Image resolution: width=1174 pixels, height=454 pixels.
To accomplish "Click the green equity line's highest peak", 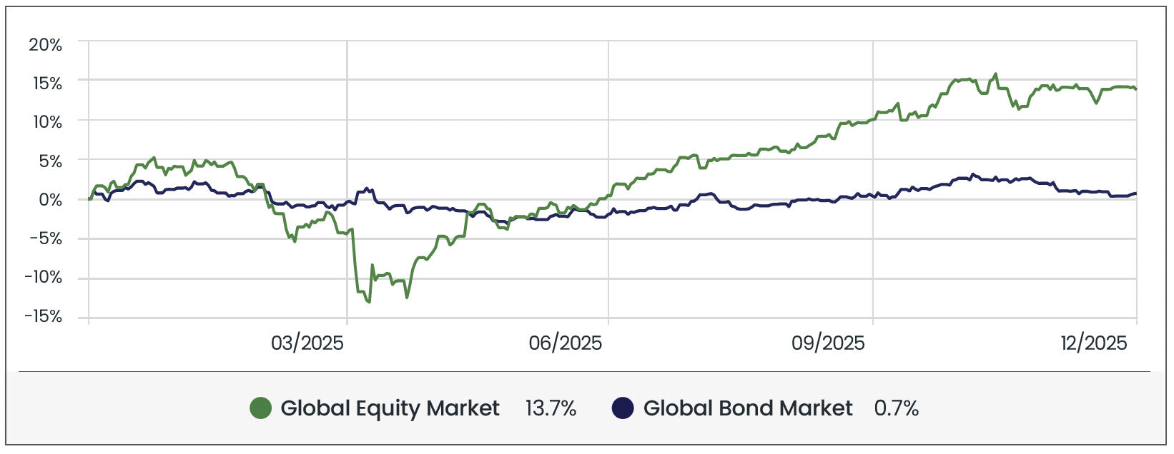I will (x=996, y=74).
